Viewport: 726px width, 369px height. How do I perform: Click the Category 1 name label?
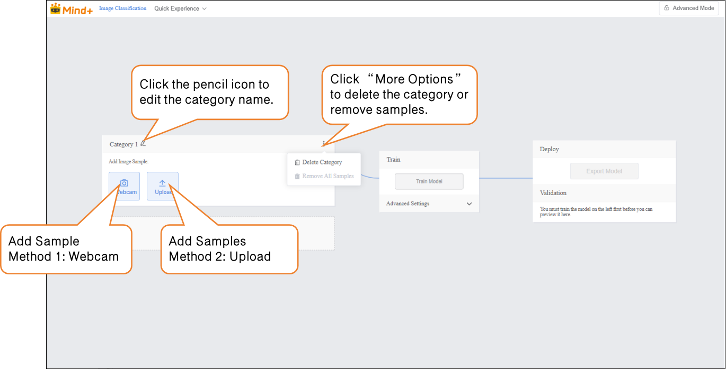123,144
